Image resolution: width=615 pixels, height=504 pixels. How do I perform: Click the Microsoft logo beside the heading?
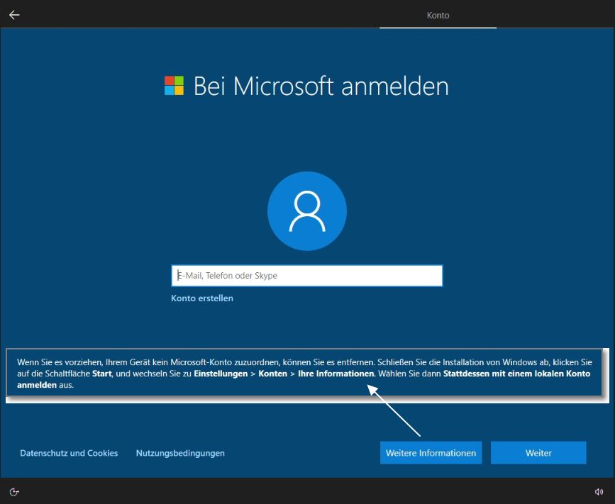tap(174, 86)
